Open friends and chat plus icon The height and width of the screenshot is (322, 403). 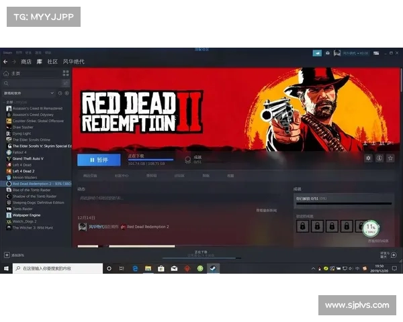(394, 255)
